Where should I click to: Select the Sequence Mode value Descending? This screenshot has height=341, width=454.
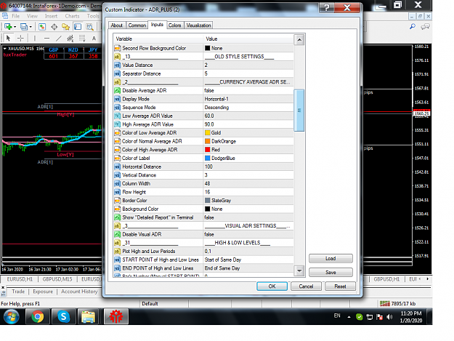tap(248, 107)
